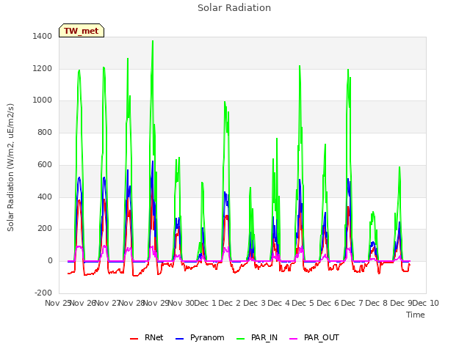Click the 400 y-axis tick label
Image resolution: width=470 pixels, height=352 pixels.
[x=45, y=197]
